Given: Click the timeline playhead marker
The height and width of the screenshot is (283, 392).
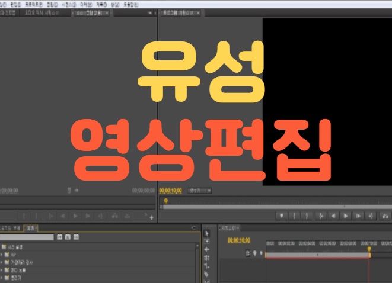Looking at the screenshot, I should pyautogui.click(x=369, y=249).
